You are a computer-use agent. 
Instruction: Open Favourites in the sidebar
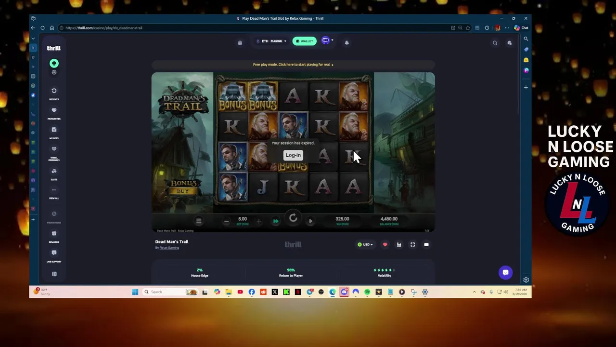pos(54,113)
